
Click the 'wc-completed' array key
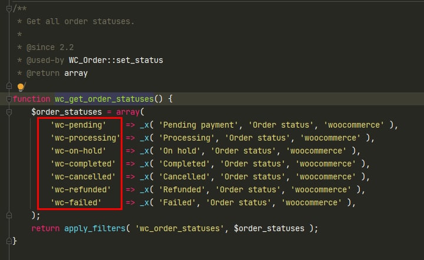point(83,164)
